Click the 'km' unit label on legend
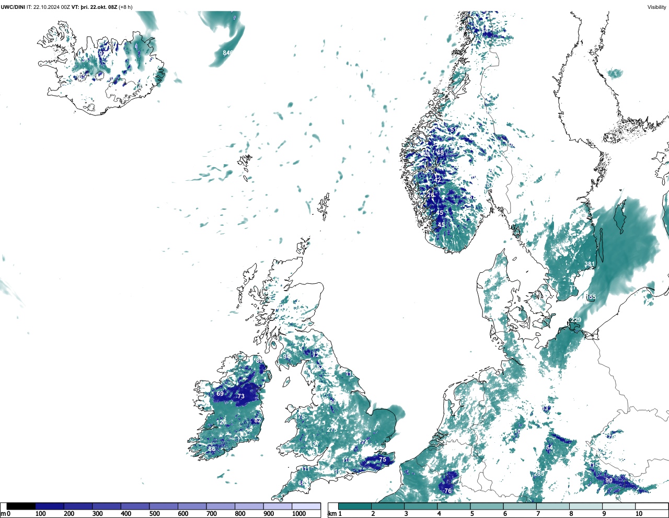 click(x=332, y=514)
